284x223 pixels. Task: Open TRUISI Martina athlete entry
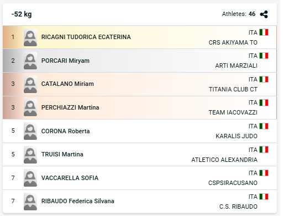[x=62, y=154]
